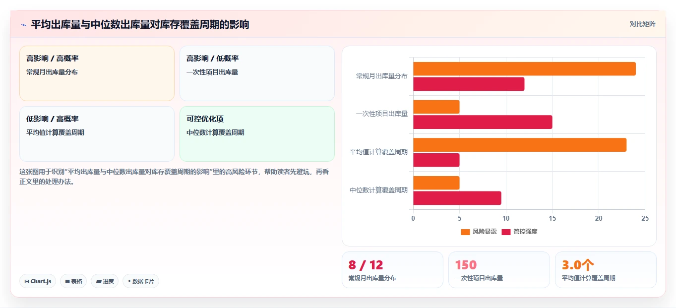The height and width of the screenshot is (308, 676).
Task: Select the 进度 tag chip
Action: [105, 281]
